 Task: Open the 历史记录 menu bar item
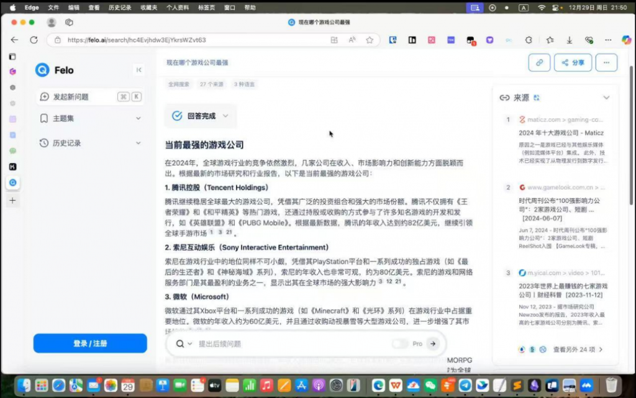pos(120,7)
